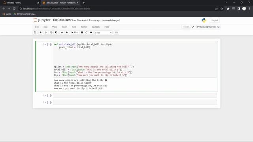The image size is (253, 142).
Task: Close the Untitled Folder tab
Action: click(x=38, y=3)
